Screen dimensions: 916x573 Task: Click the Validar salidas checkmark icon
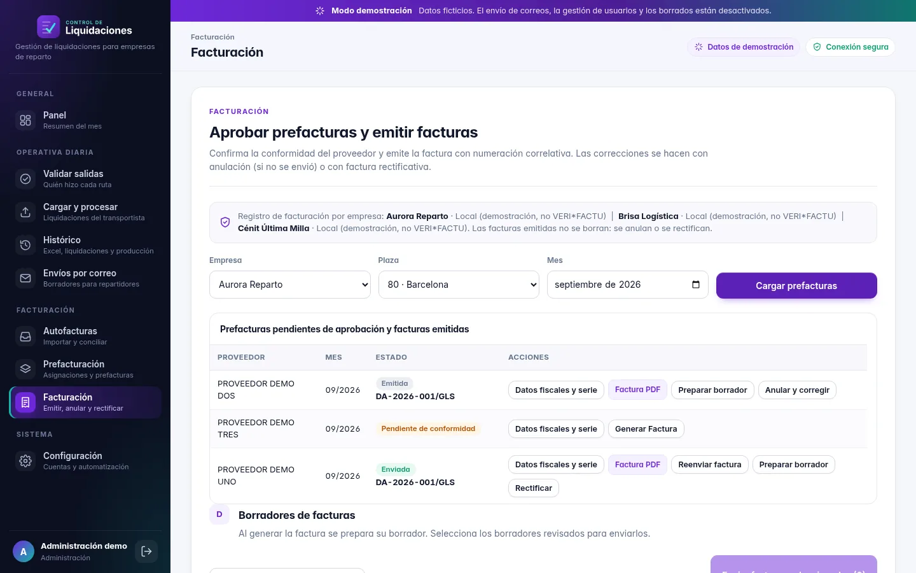point(25,179)
